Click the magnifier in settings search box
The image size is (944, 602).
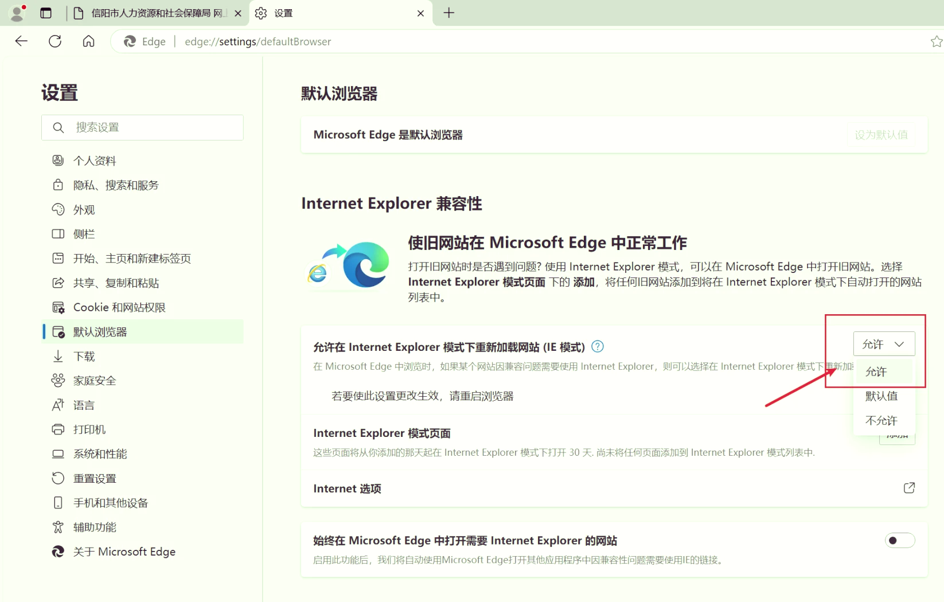pos(58,127)
